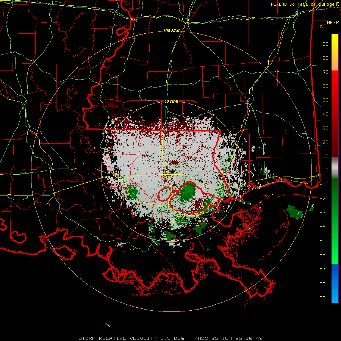341x341 pixels.
Task: Click the small green echo above the caption
Action: 108,325
